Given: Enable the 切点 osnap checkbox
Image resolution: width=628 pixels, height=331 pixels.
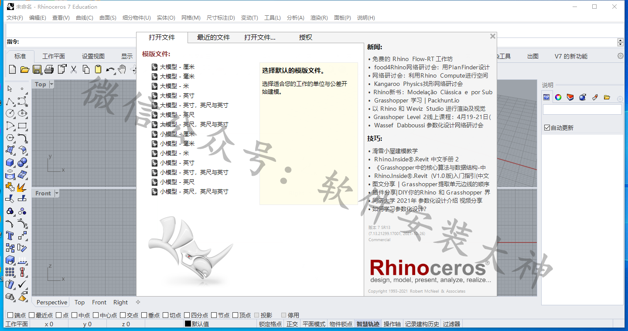Looking at the screenshot, I should tap(165, 315).
